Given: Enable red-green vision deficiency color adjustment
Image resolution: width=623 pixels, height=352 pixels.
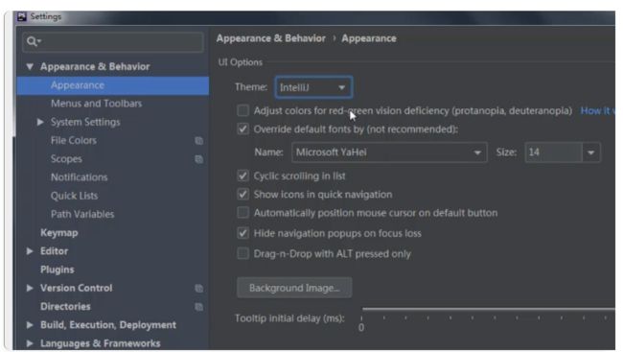Looking at the screenshot, I should (x=242, y=110).
